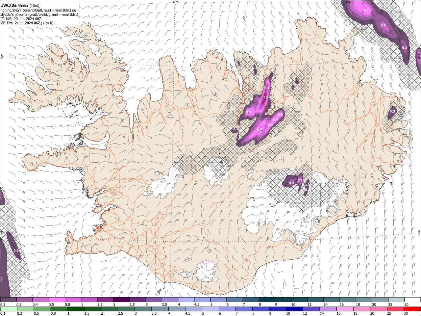Click the '64N' latitude label on right edge
Image resolution: width=421 pixels, height=316 pixels.
pos(419,232)
